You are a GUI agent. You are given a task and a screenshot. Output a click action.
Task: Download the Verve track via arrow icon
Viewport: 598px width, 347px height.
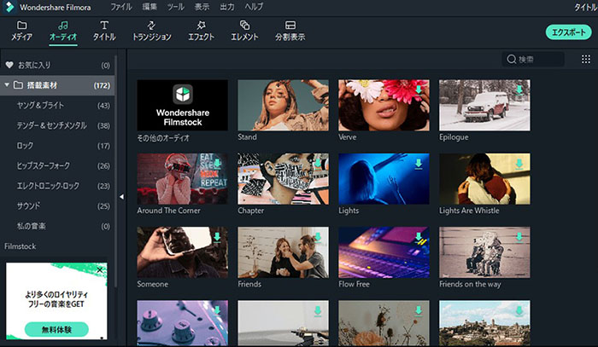point(419,90)
